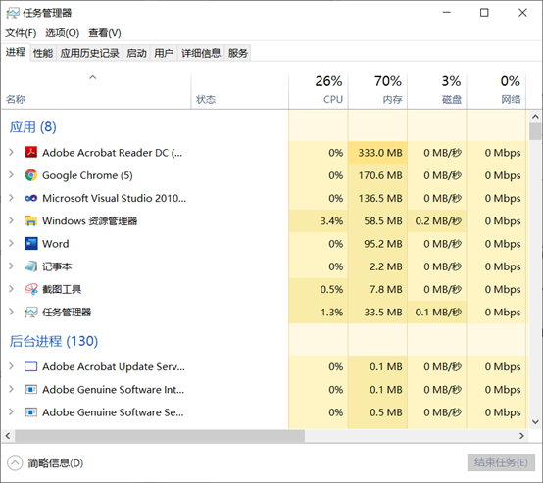Collapse to 简略信息 view

(x=46, y=463)
